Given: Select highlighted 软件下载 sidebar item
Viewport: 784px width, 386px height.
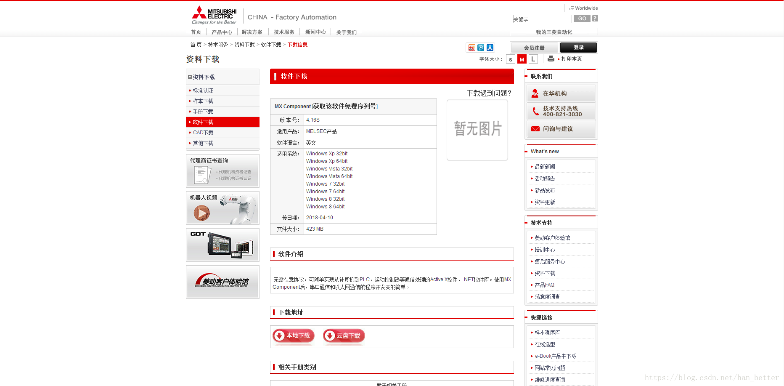Looking at the screenshot, I should click(222, 122).
